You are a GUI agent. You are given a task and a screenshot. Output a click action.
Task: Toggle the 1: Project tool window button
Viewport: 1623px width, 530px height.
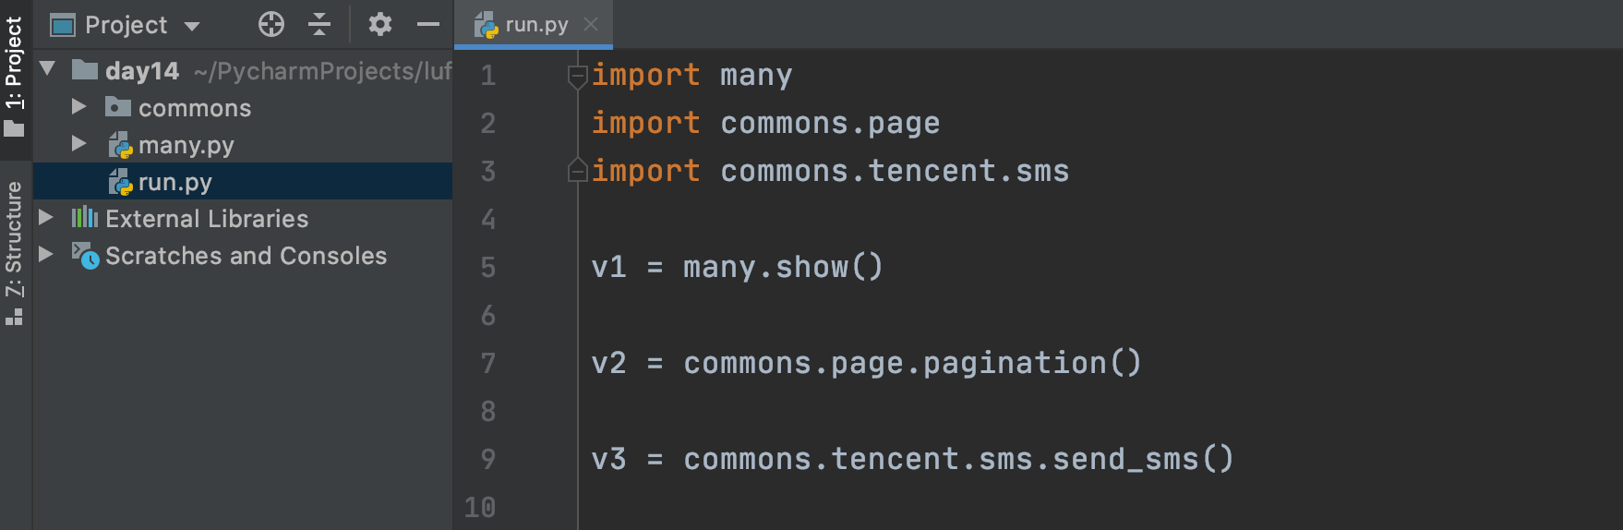[x=14, y=76]
